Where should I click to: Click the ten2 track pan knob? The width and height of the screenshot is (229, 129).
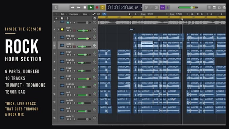[95, 110]
